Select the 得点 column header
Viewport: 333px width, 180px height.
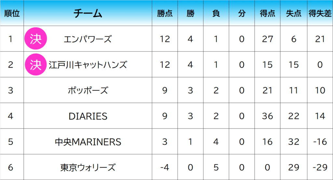coord(267,13)
